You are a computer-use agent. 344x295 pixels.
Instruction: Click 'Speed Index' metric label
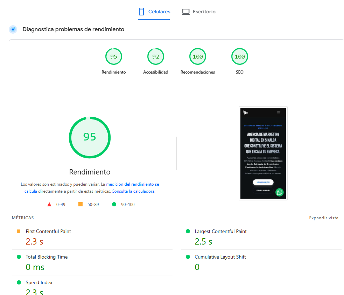tap(39, 282)
